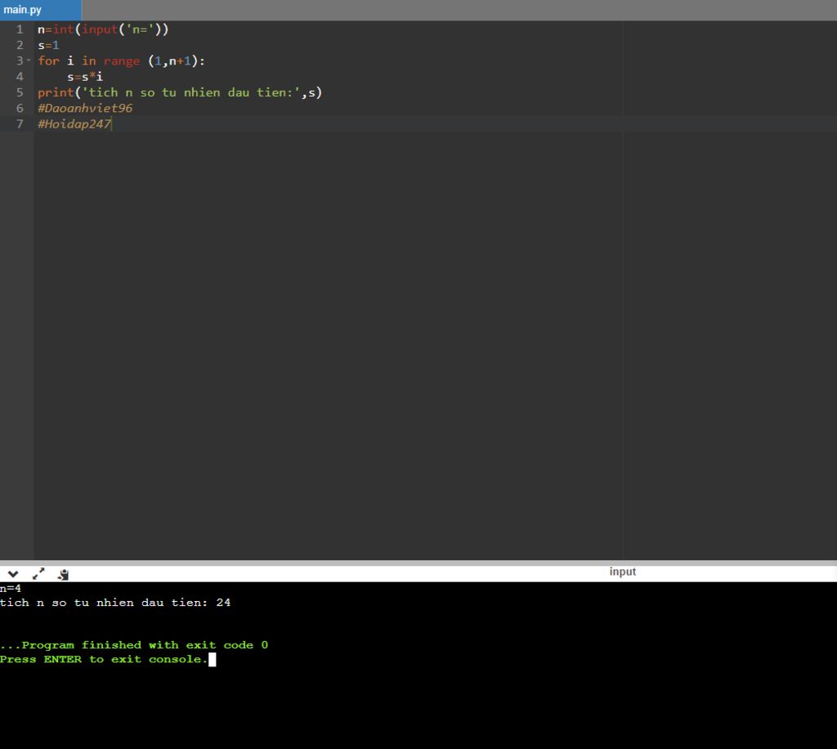Click the s=s*i statement
The height and width of the screenshot is (749, 837).
coord(85,77)
